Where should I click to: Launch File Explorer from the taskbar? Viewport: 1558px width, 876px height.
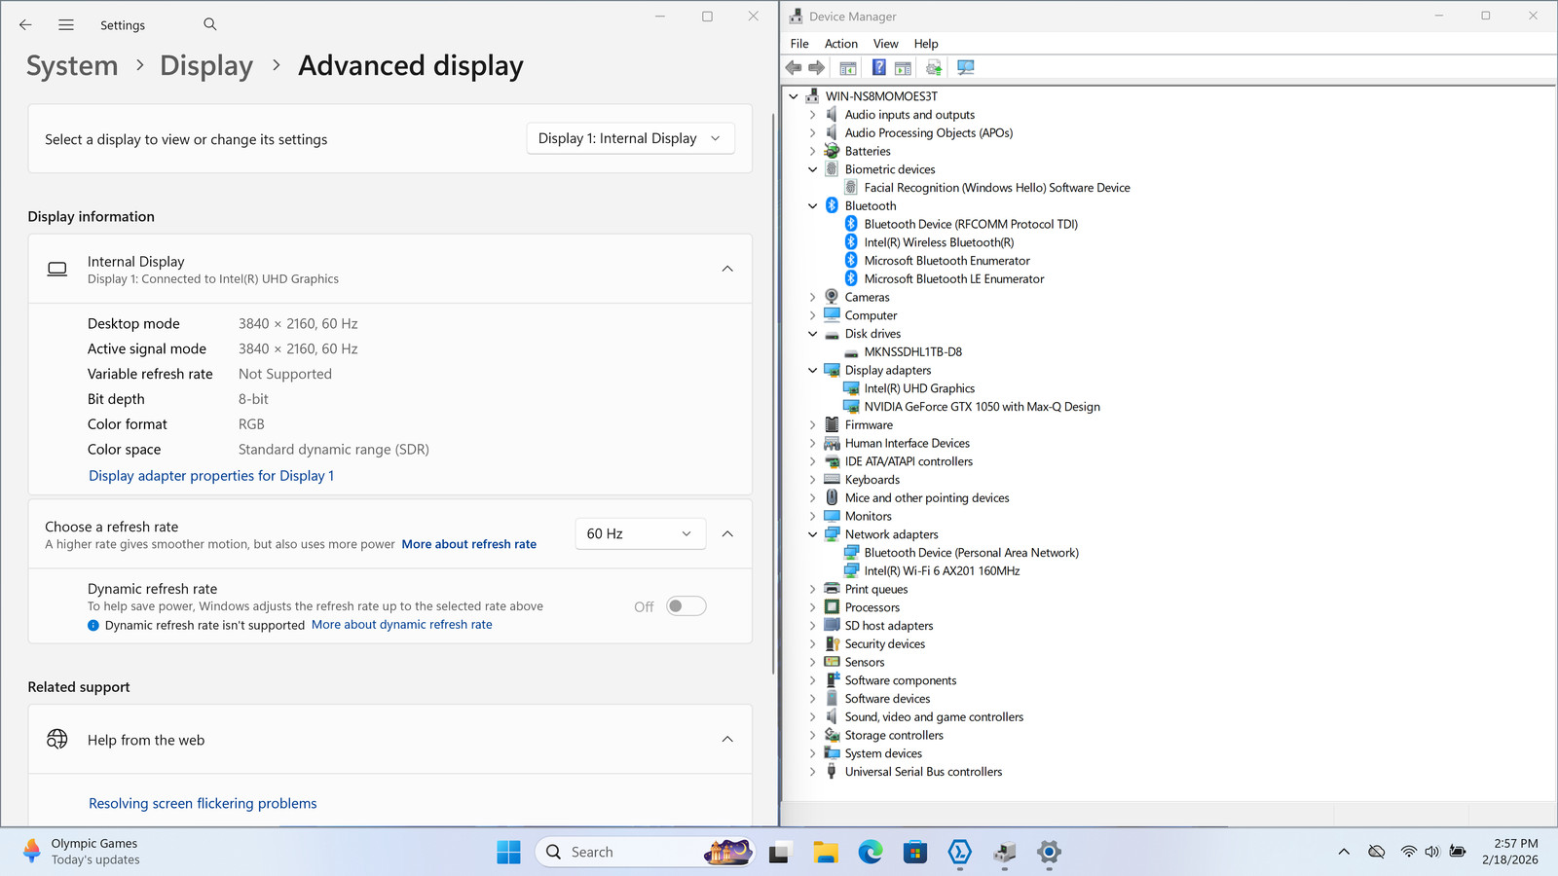click(826, 853)
